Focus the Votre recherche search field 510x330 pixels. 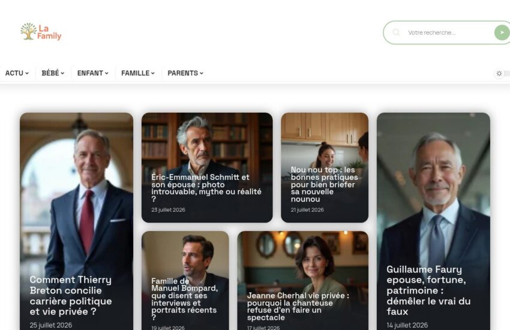point(449,32)
